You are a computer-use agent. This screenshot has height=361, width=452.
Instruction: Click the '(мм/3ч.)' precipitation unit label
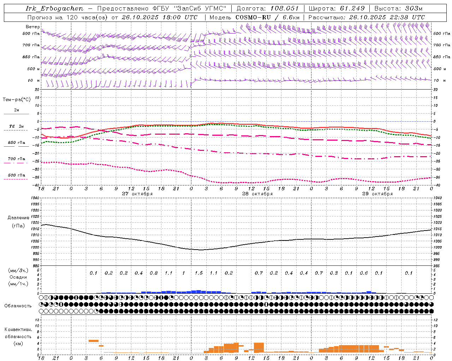[18, 270]
